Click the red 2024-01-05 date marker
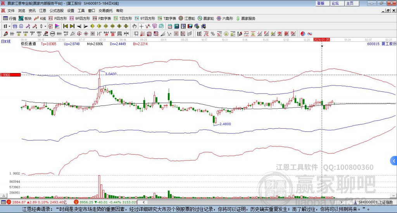The image size is (397, 213). (321, 39)
